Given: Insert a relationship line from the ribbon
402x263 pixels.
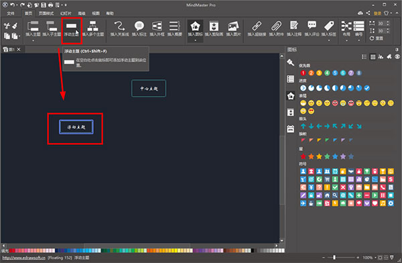Looking at the screenshot, I should coord(119,28).
